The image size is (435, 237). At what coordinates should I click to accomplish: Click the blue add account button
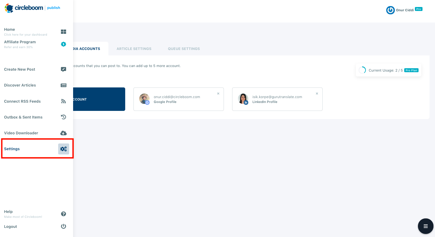click(x=99, y=99)
